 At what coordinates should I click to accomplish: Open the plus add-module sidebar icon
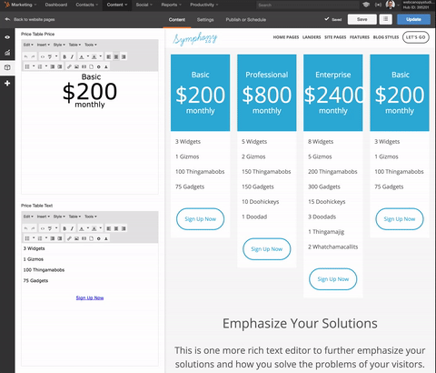click(x=7, y=83)
